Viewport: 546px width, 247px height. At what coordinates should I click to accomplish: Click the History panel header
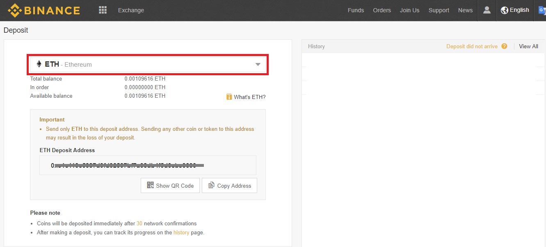[x=316, y=46]
